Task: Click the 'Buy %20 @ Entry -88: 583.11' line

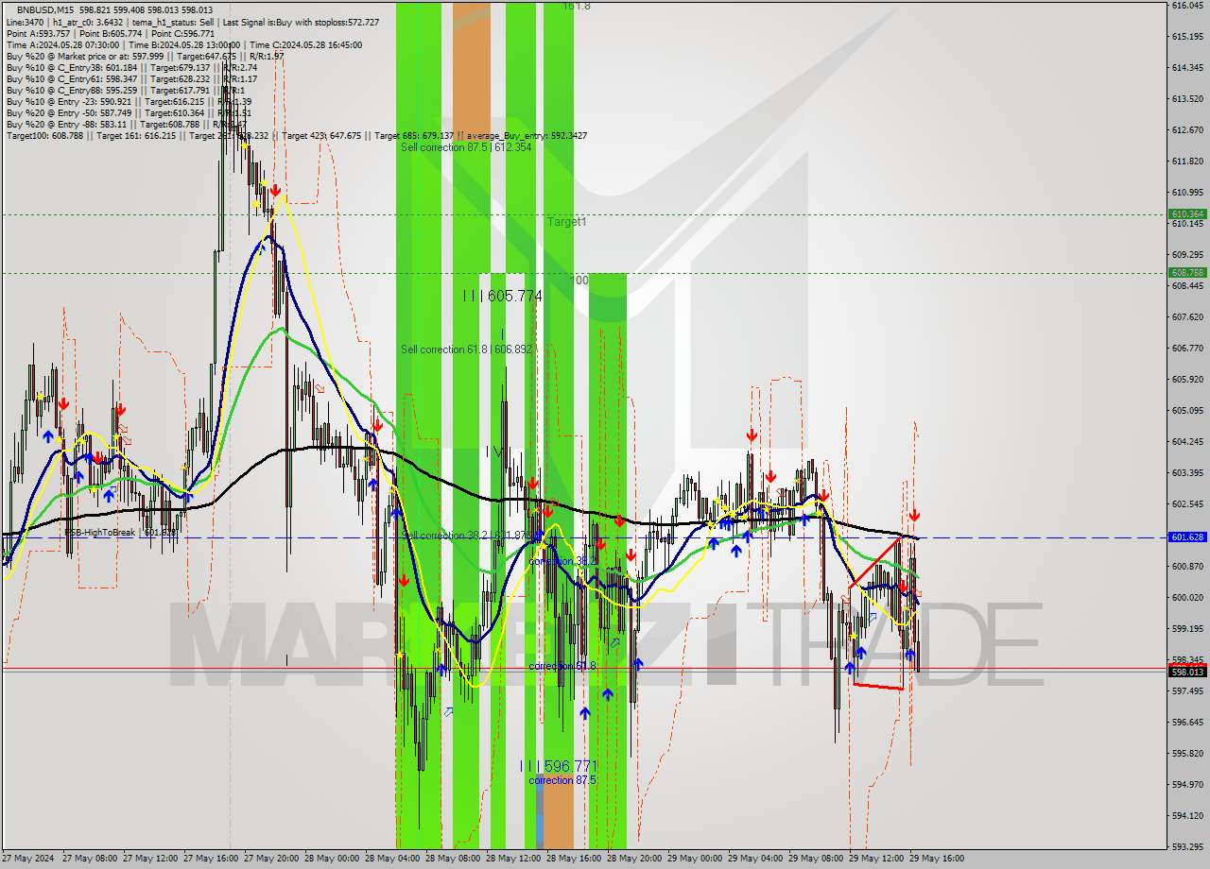Action: click(126, 124)
